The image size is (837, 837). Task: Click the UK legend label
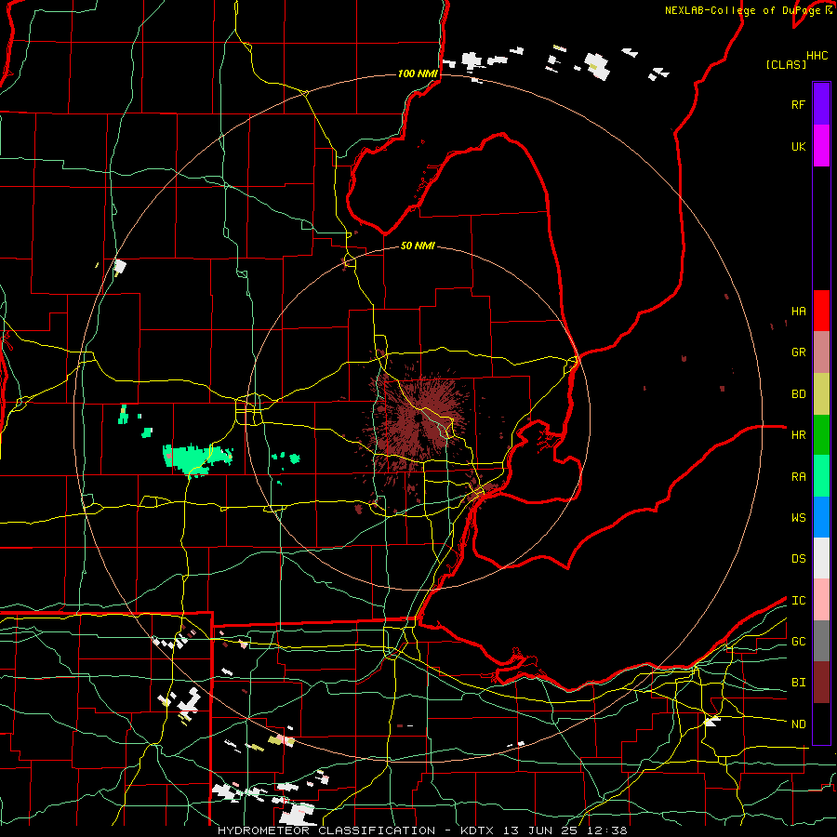coord(798,146)
